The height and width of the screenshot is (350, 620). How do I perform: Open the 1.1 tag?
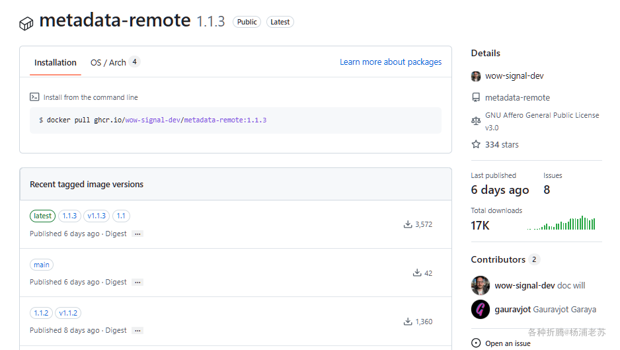click(x=121, y=216)
